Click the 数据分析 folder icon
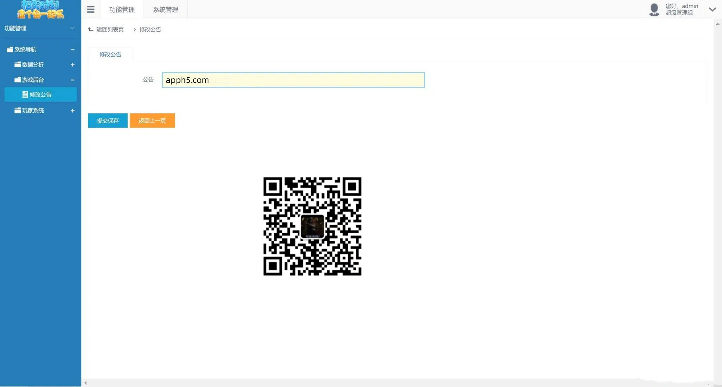Image resolution: width=722 pixels, height=387 pixels. (x=18, y=64)
